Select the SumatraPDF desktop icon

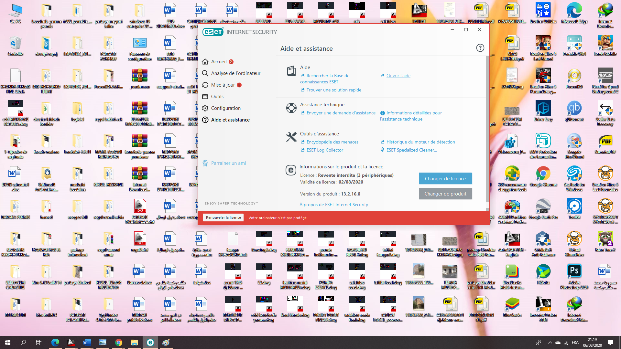tap(605, 144)
